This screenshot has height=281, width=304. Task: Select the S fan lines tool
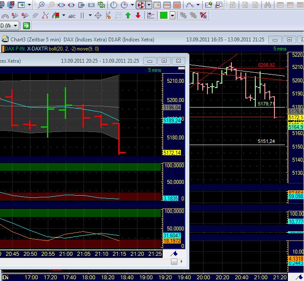15,15
